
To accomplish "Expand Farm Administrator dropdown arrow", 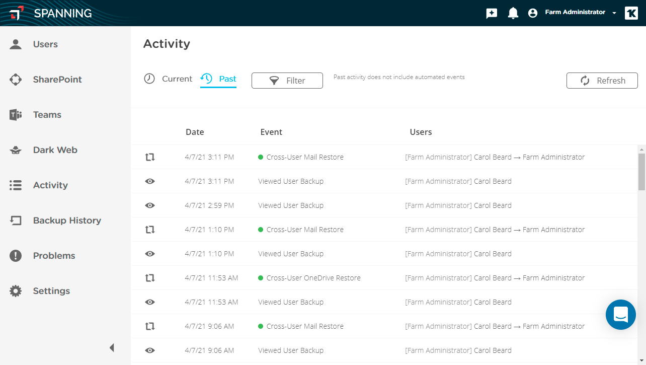I will [614, 13].
